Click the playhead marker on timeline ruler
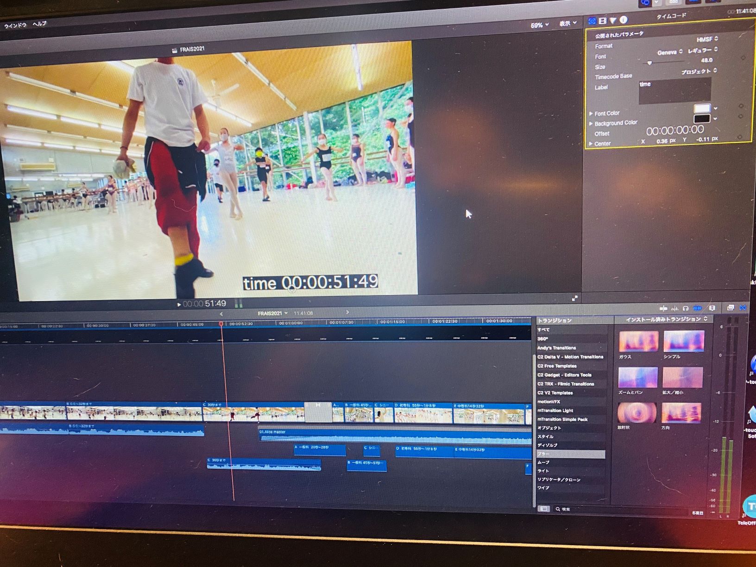 (221, 324)
